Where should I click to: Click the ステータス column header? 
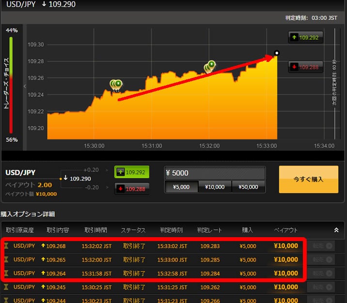click(x=133, y=230)
